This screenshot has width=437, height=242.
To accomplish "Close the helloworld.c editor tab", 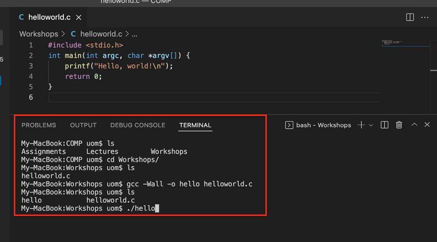I will pos(80,17).
